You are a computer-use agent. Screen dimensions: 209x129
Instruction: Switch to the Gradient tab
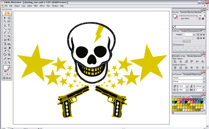click(x=185, y=31)
